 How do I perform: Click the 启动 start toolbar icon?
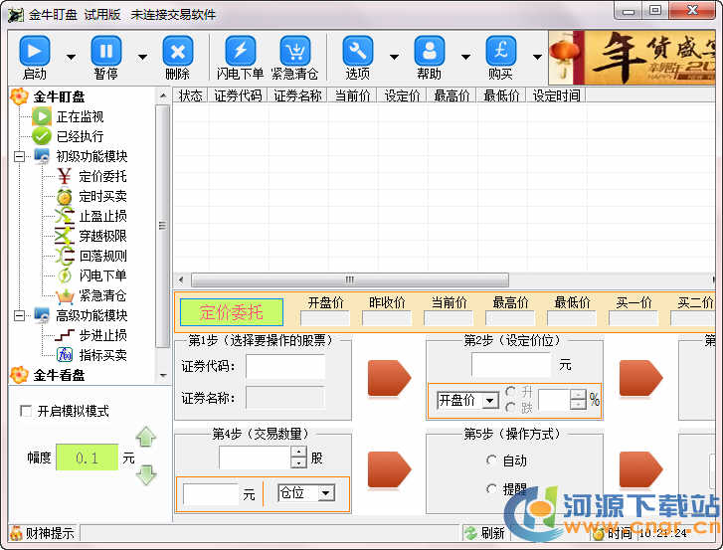pyautogui.click(x=35, y=51)
